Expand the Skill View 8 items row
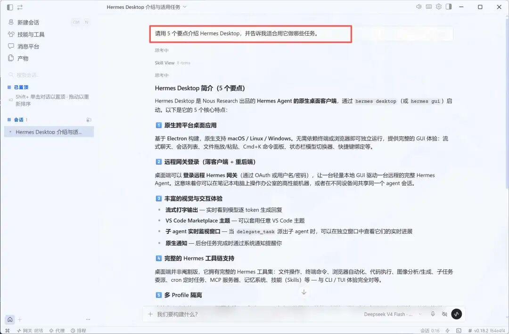 [172, 63]
